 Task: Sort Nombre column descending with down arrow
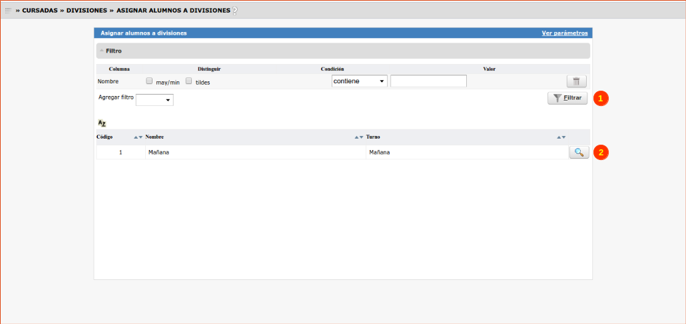(x=362, y=137)
